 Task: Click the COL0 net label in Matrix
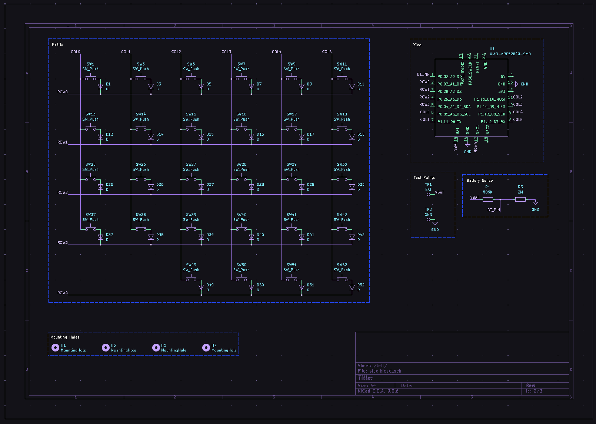(76, 52)
